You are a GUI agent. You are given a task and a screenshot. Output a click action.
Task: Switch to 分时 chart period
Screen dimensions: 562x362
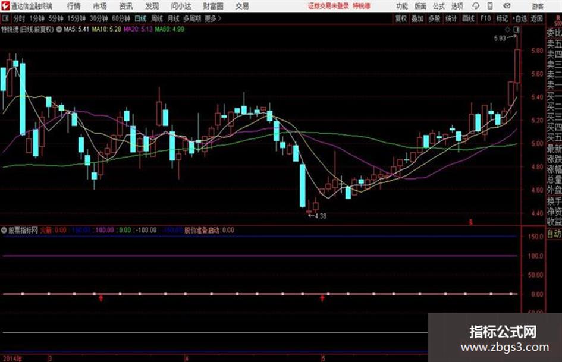pyautogui.click(x=19, y=18)
